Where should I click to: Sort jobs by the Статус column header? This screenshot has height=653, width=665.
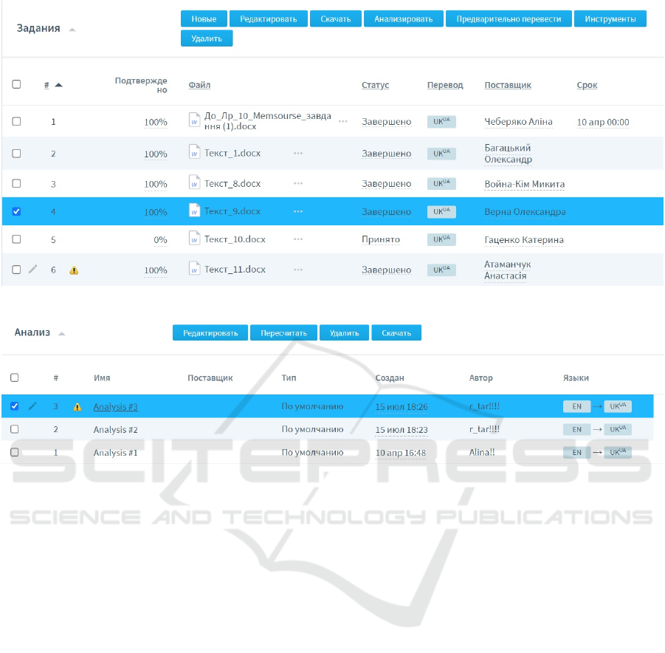375,85
